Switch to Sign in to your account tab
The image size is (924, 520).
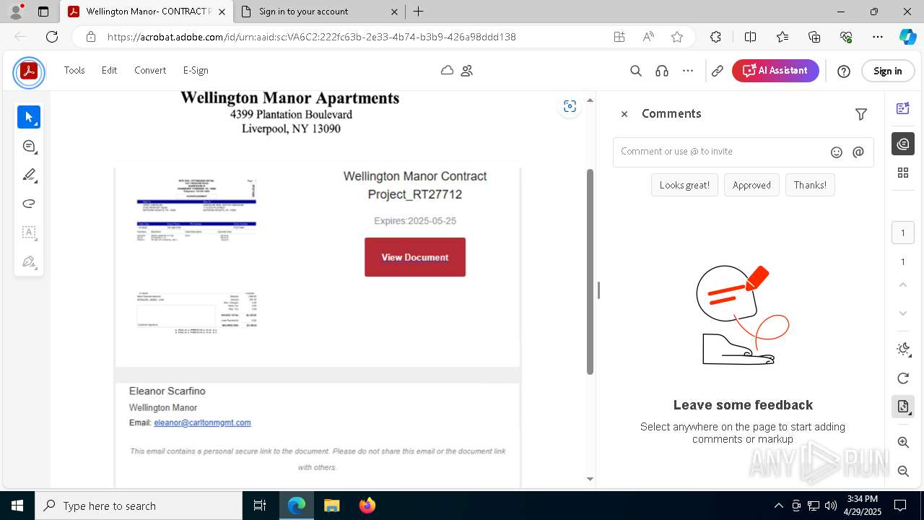319,12
